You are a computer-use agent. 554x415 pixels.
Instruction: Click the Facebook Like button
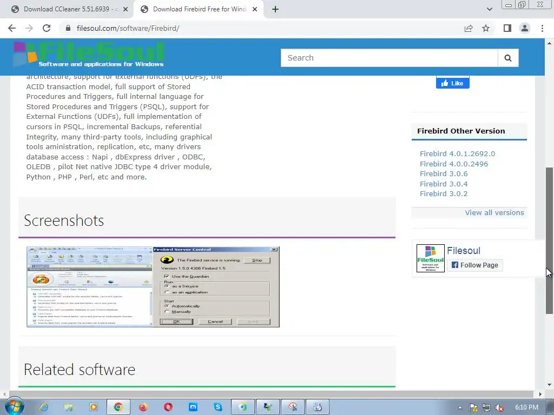click(x=453, y=83)
